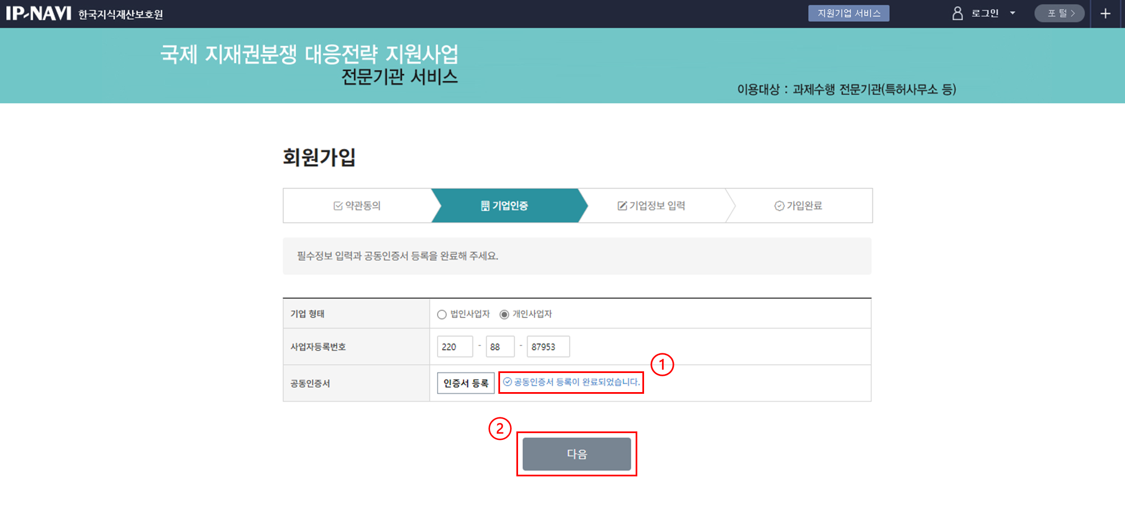Click the user profile icon
The height and width of the screenshot is (523, 1125).
pos(957,13)
